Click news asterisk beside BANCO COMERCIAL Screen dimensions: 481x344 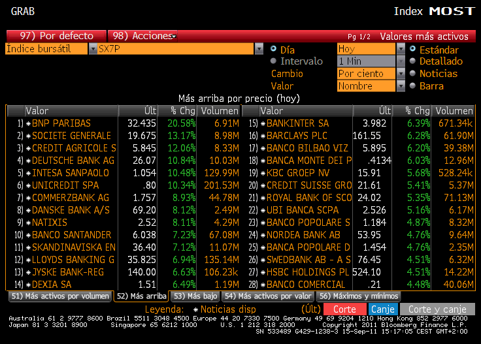point(263,285)
